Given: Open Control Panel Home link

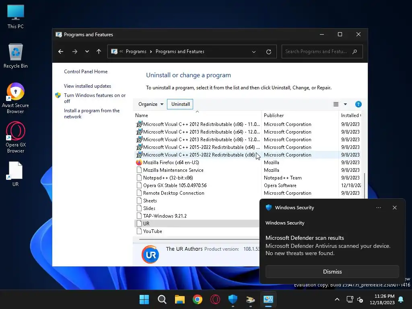Looking at the screenshot, I should coord(86,72).
